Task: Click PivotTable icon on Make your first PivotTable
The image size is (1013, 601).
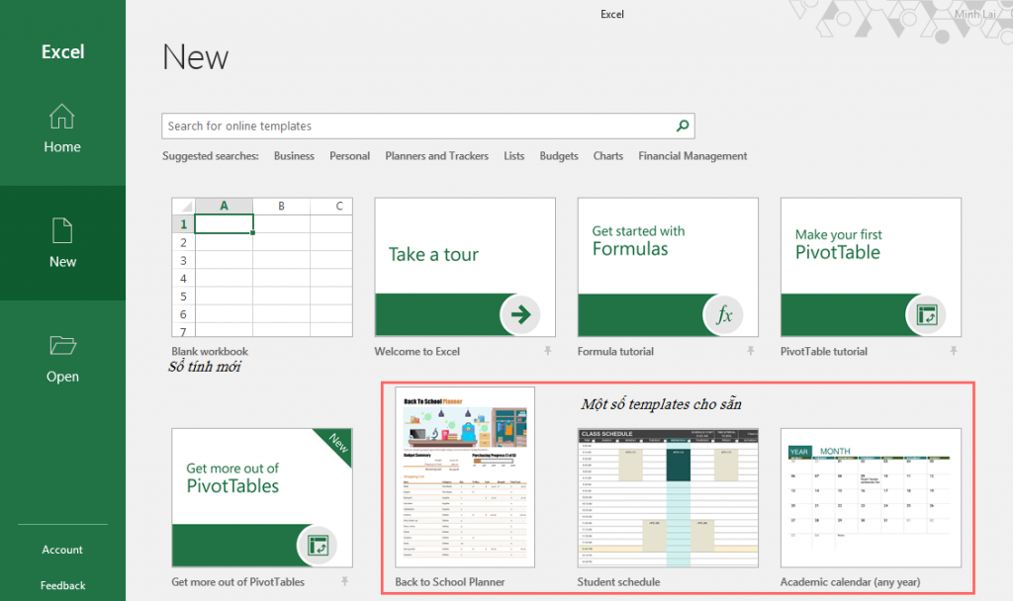Action: pos(926,314)
